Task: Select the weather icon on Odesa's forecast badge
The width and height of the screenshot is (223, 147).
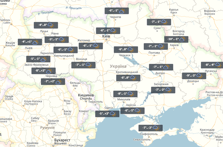Action: point(112,114)
